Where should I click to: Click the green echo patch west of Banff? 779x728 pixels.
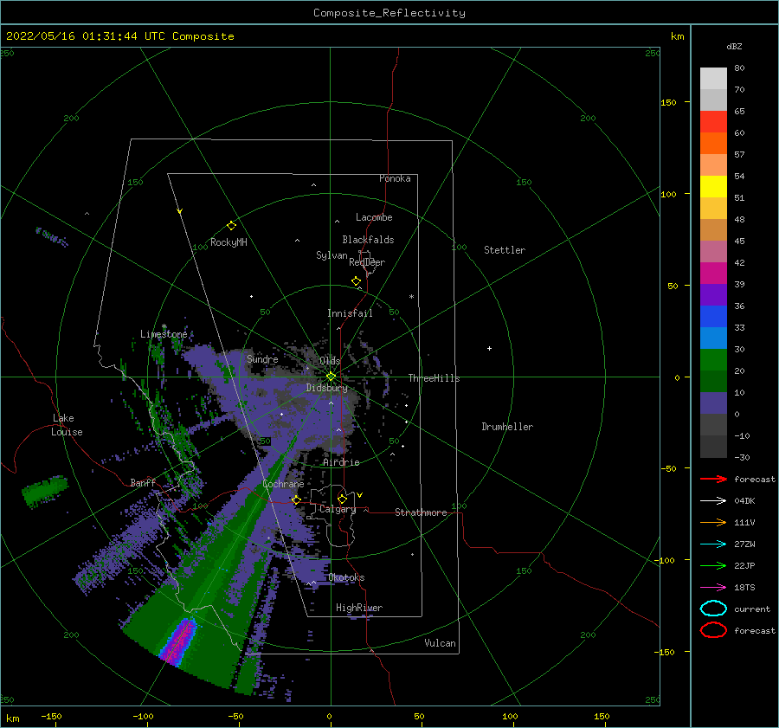coord(46,491)
